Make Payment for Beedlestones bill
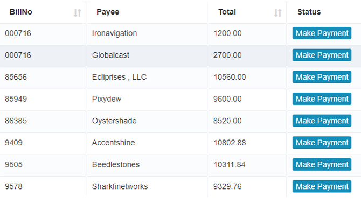 coord(322,164)
